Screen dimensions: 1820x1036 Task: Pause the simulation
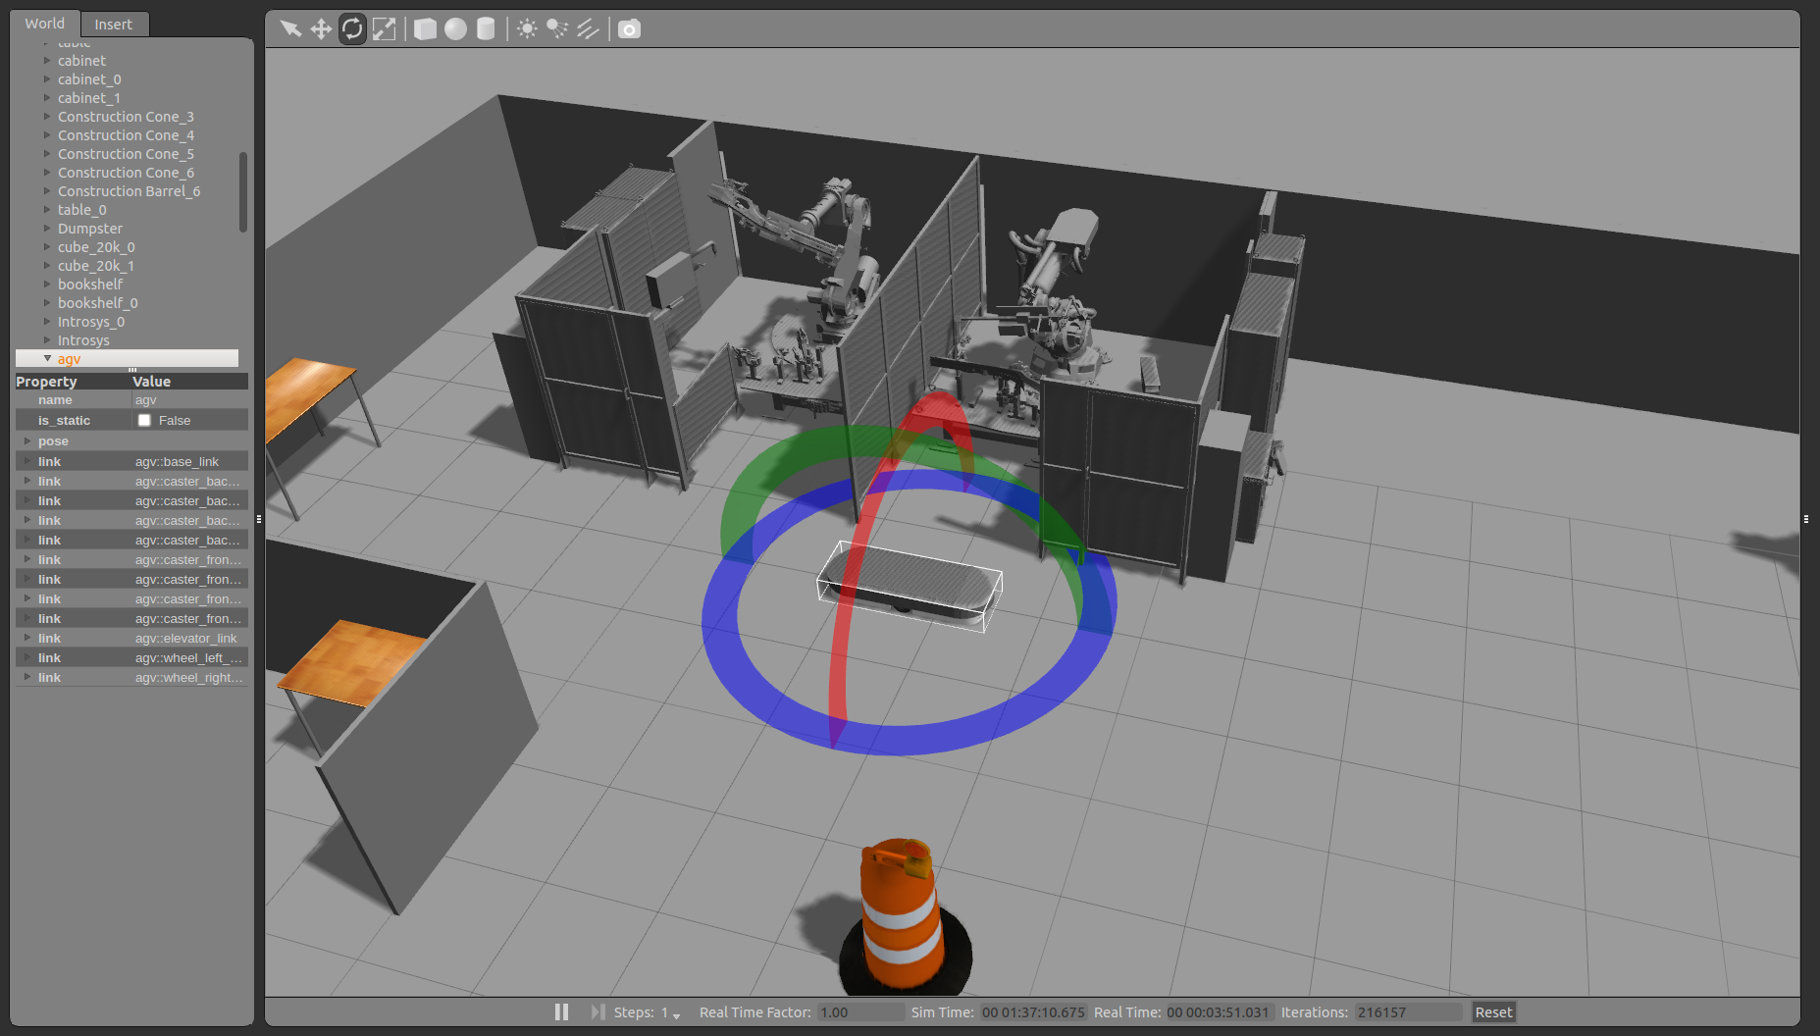(x=561, y=1011)
